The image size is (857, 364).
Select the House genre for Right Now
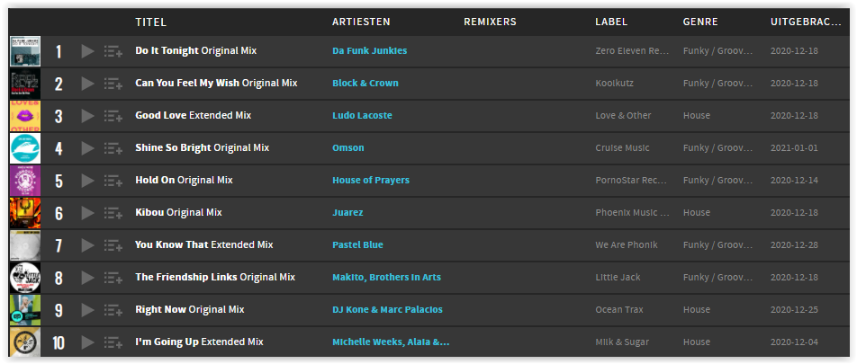(697, 309)
